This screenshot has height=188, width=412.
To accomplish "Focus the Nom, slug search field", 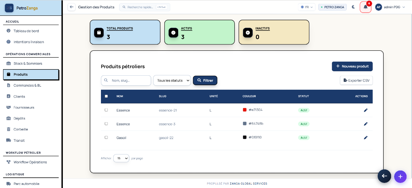I will 126,80.
